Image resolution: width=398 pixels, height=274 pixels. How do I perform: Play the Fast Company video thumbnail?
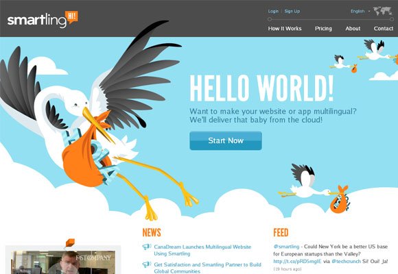click(x=63, y=262)
